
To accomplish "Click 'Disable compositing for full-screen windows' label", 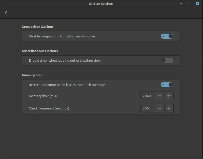I will (62, 36).
